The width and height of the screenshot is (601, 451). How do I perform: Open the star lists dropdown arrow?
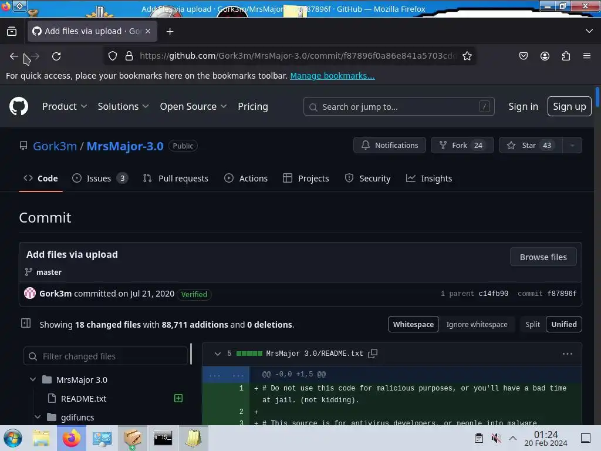click(x=572, y=146)
